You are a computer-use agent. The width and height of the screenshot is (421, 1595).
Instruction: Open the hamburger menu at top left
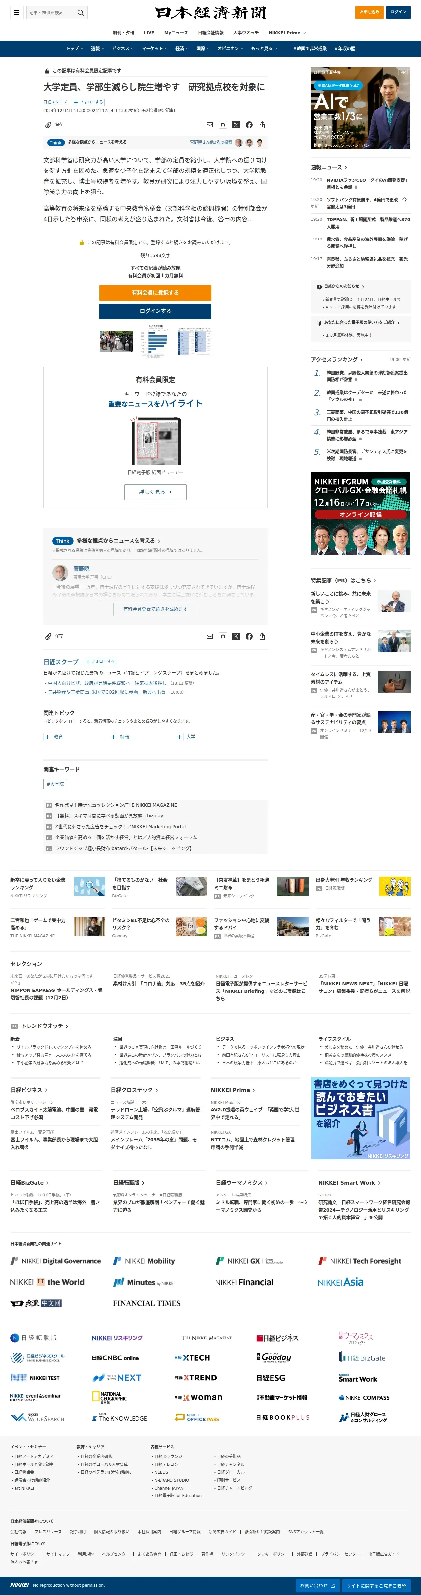[17, 12]
